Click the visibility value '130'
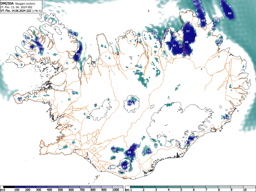256x192 pixels. (114, 150)
